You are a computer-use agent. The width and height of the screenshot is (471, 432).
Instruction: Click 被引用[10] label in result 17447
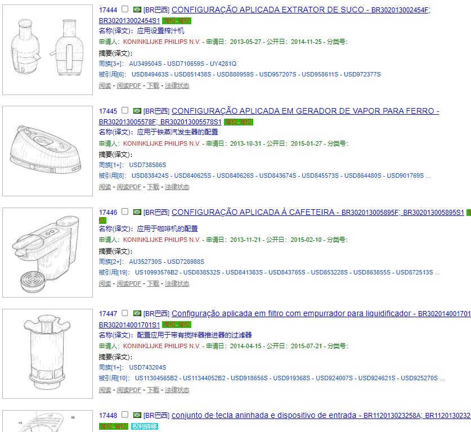tap(114, 378)
